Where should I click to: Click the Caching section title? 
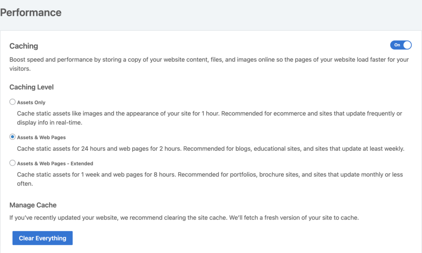coord(23,46)
